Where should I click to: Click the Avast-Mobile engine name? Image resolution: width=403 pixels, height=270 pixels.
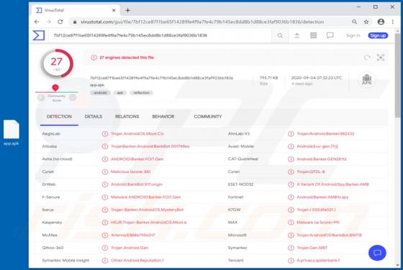(240, 146)
